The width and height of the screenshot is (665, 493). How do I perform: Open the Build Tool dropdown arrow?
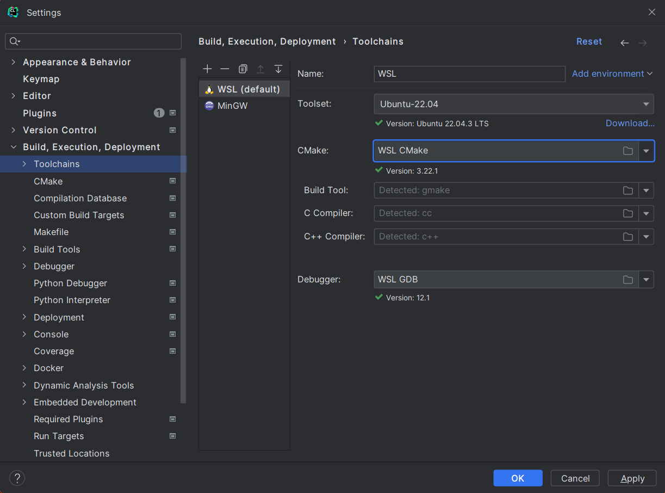click(646, 190)
